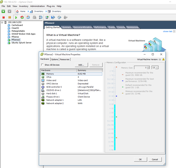Collapse the 192.168.5.253 host tree node
176x168 pixels.
pyautogui.click(x=2, y=22)
